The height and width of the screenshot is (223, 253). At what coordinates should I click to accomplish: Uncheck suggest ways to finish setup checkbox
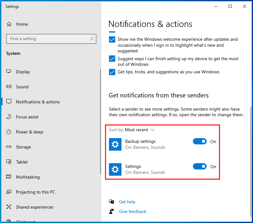[x=112, y=59]
